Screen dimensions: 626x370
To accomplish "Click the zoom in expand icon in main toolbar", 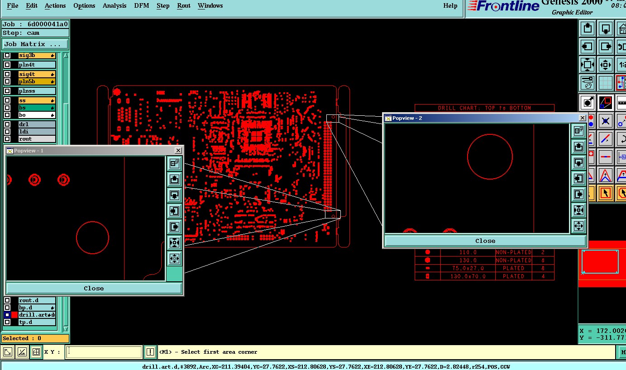I will pos(587,65).
